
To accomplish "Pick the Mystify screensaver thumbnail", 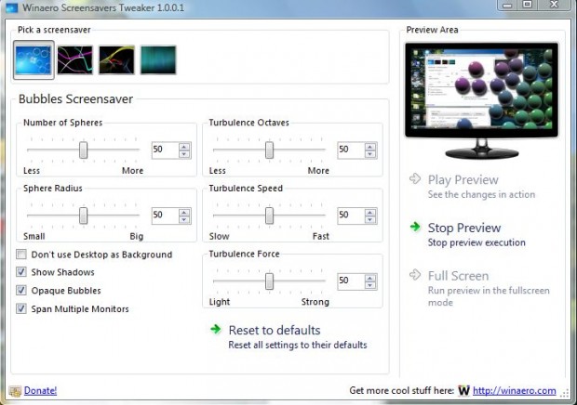I will [116, 59].
